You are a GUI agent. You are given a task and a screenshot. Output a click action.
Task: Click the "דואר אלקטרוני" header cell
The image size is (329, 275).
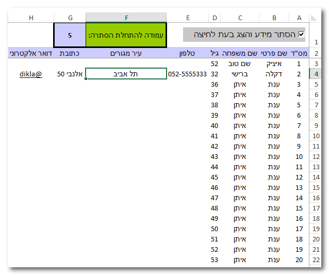click(31, 53)
